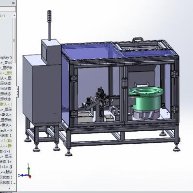Select the tree item ending with '态-1>)'
193x193 pixels.
point(5,151)
